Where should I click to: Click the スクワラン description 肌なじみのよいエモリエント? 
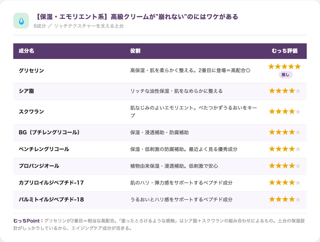[194, 112]
